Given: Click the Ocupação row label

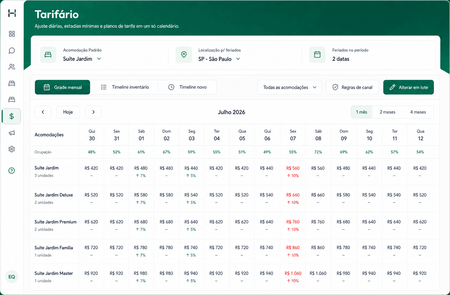Looking at the screenshot, I should click(x=43, y=152).
